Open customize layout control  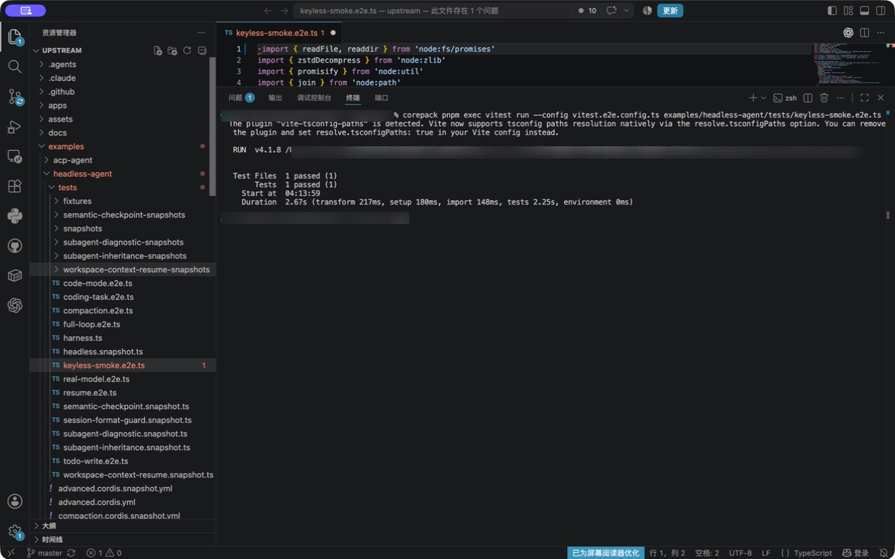(848, 10)
